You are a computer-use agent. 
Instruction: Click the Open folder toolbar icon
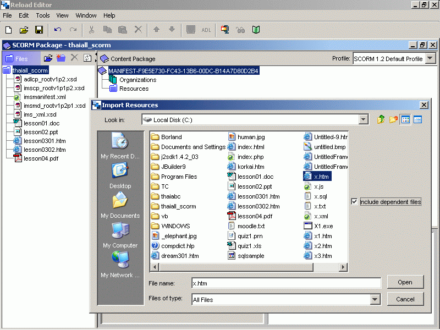click(x=24, y=30)
